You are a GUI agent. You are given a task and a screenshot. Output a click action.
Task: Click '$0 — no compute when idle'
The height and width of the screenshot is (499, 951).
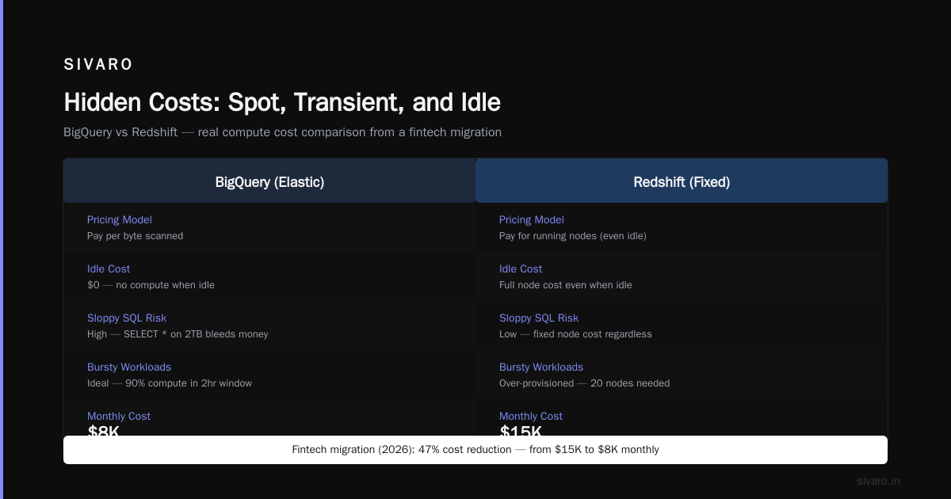(x=151, y=285)
